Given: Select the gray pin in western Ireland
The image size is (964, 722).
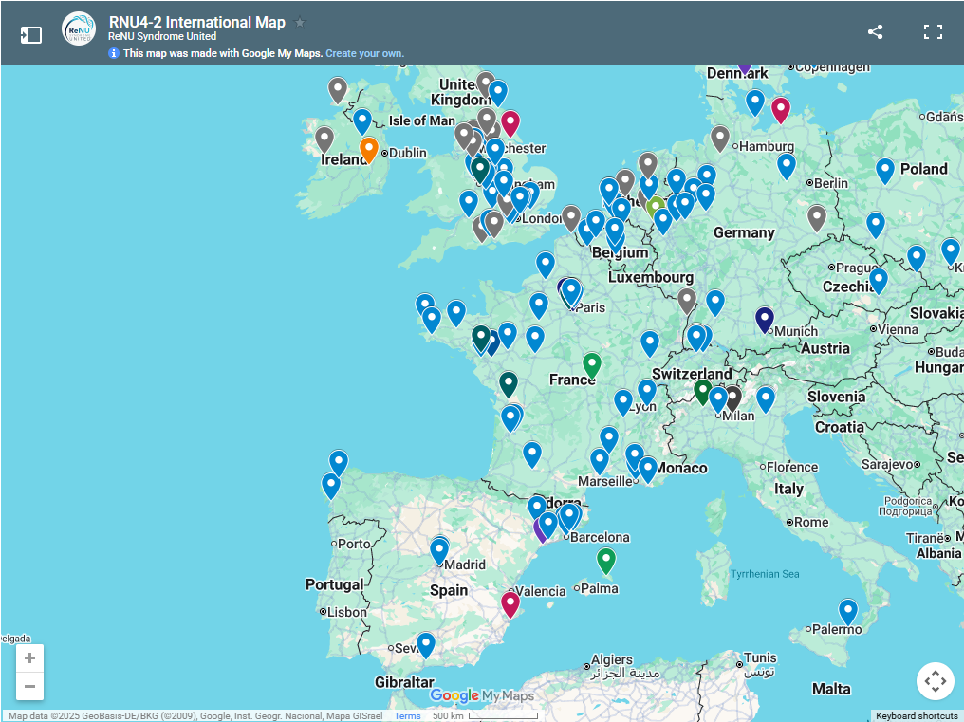Looking at the screenshot, I should click(x=324, y=139).
